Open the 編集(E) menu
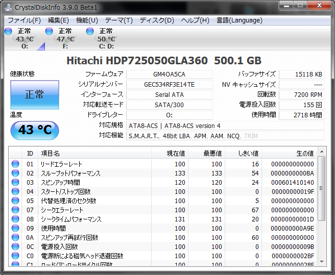 58,20
